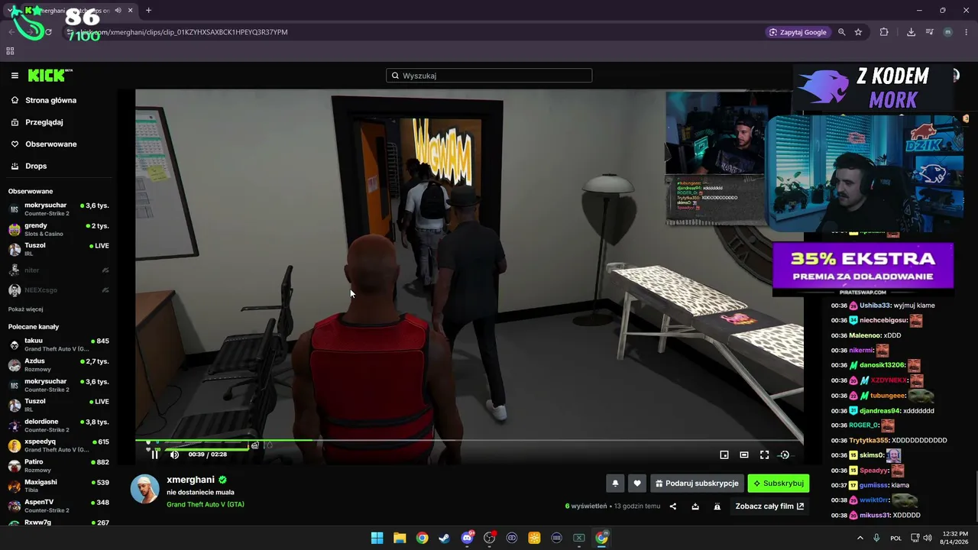Open Grand Theft Auto V (GTA) category
The width and height of the screenshot is (978, 550).
(x=206, y=504)
